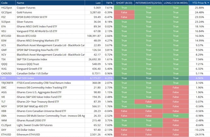Click MDY last price 566.51

pos(96,106)
